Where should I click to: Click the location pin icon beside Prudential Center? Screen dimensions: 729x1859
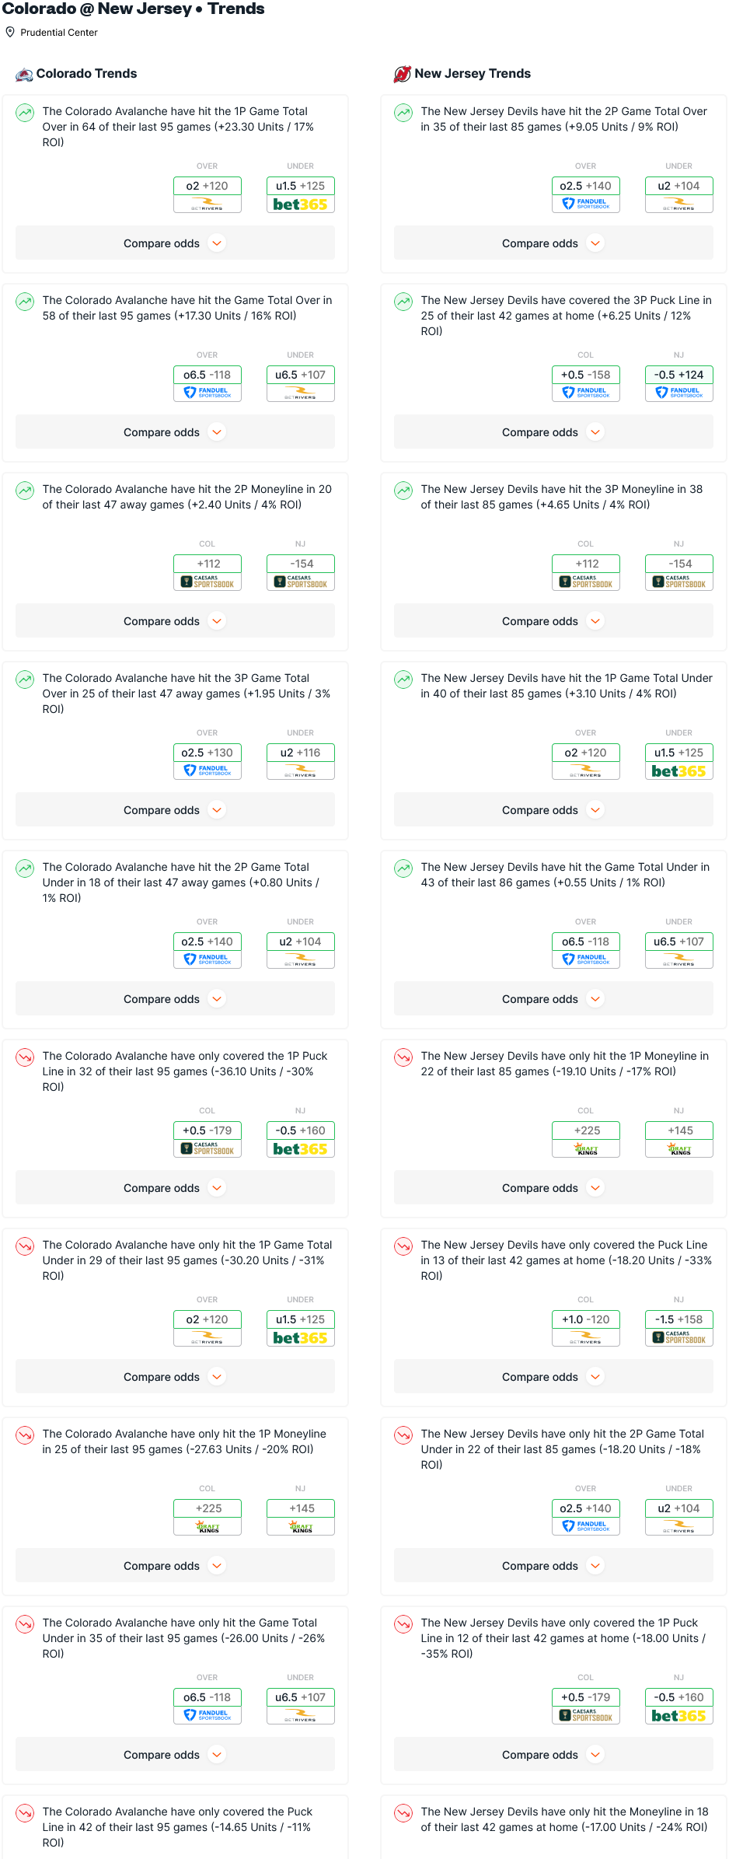point(10,33)
